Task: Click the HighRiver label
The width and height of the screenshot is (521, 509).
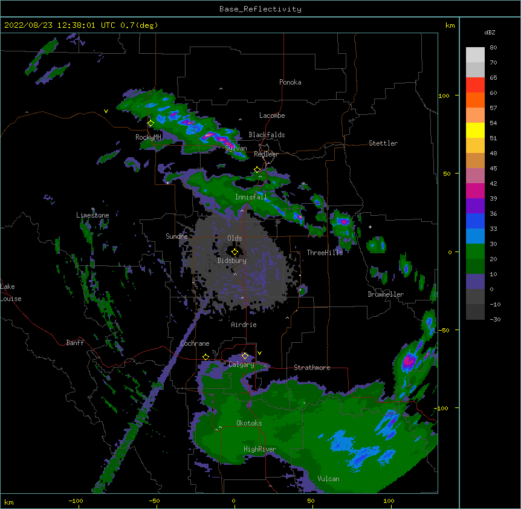Action: tap(260, 449)
